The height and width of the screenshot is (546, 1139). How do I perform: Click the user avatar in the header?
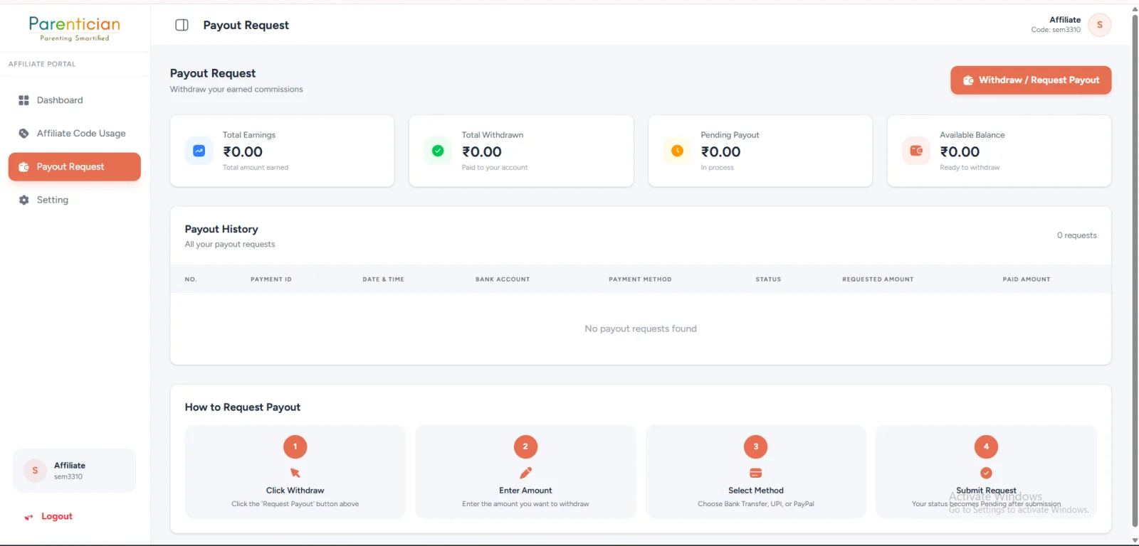click(1100, 25)
